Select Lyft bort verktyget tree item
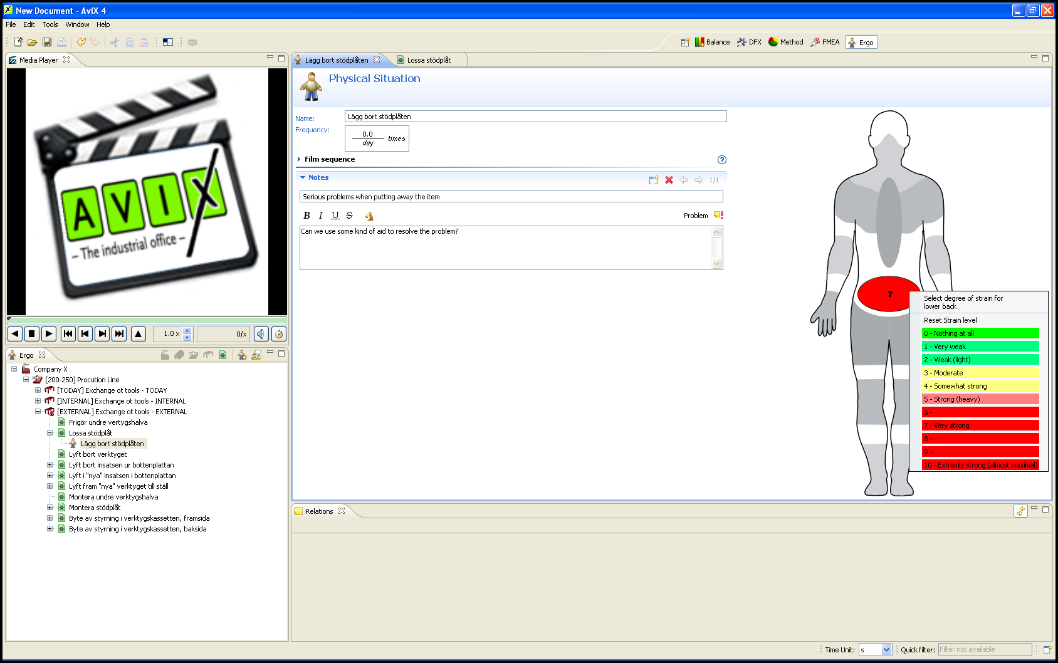Screen dimensions: 1058x663 tap(98, 454)
